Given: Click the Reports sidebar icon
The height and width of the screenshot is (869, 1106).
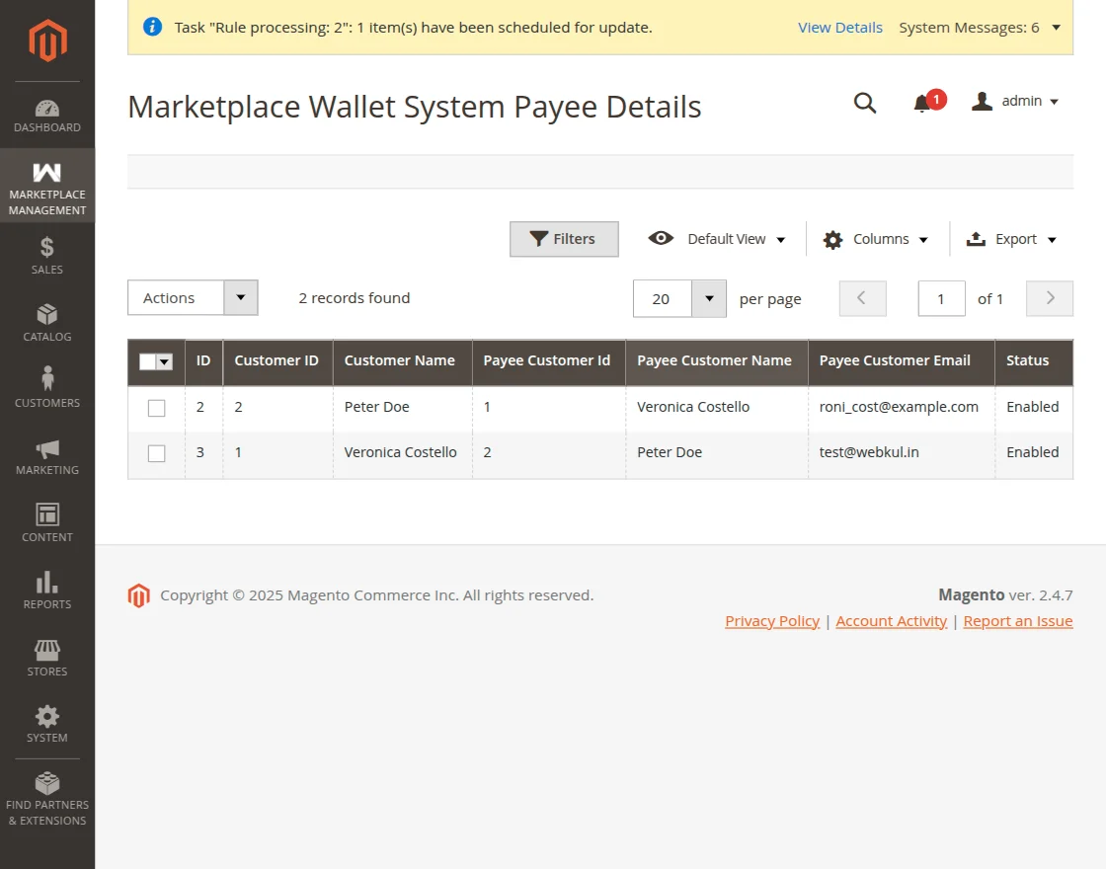Looking at the screenshot, I should (46, 581).
